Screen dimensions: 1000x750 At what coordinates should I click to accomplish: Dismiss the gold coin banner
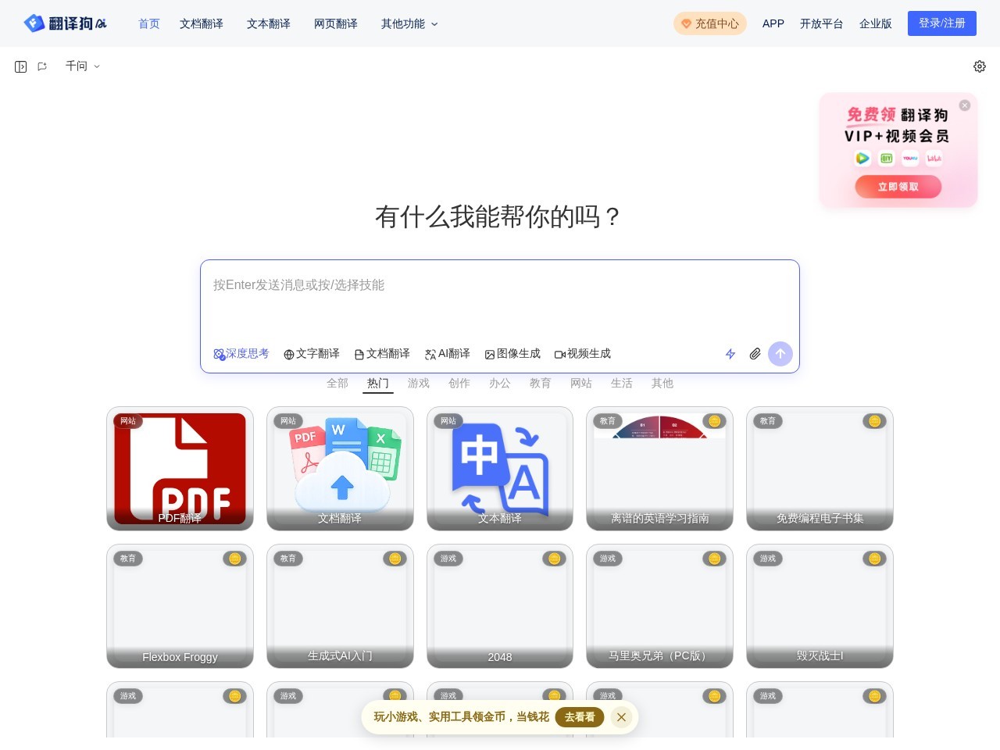[621, 717]
